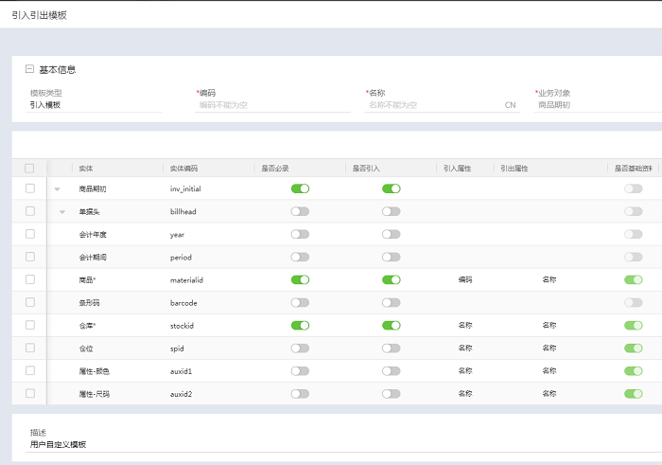Click the 实体编码 column header
The width and height of the screenshot is (662, 465).
183,168
